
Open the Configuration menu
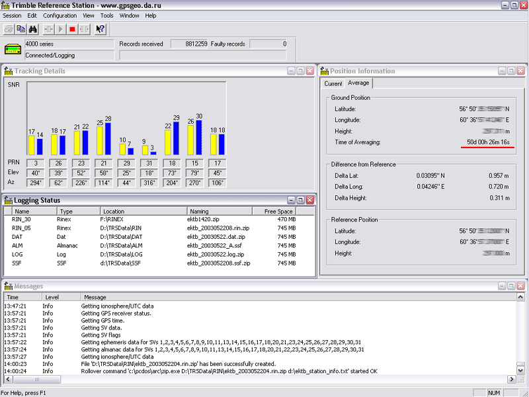click(60, 15)
